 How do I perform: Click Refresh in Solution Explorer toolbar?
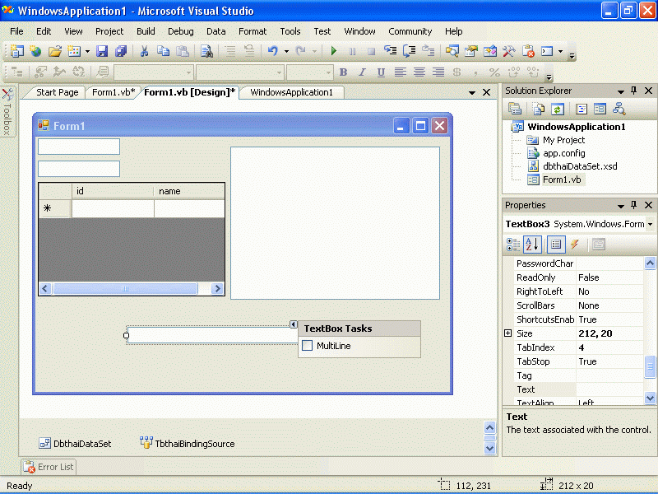pyautogui.click(x=558, y=110)
